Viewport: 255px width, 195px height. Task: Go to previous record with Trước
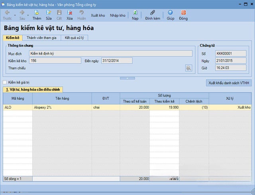coord(7,15)
